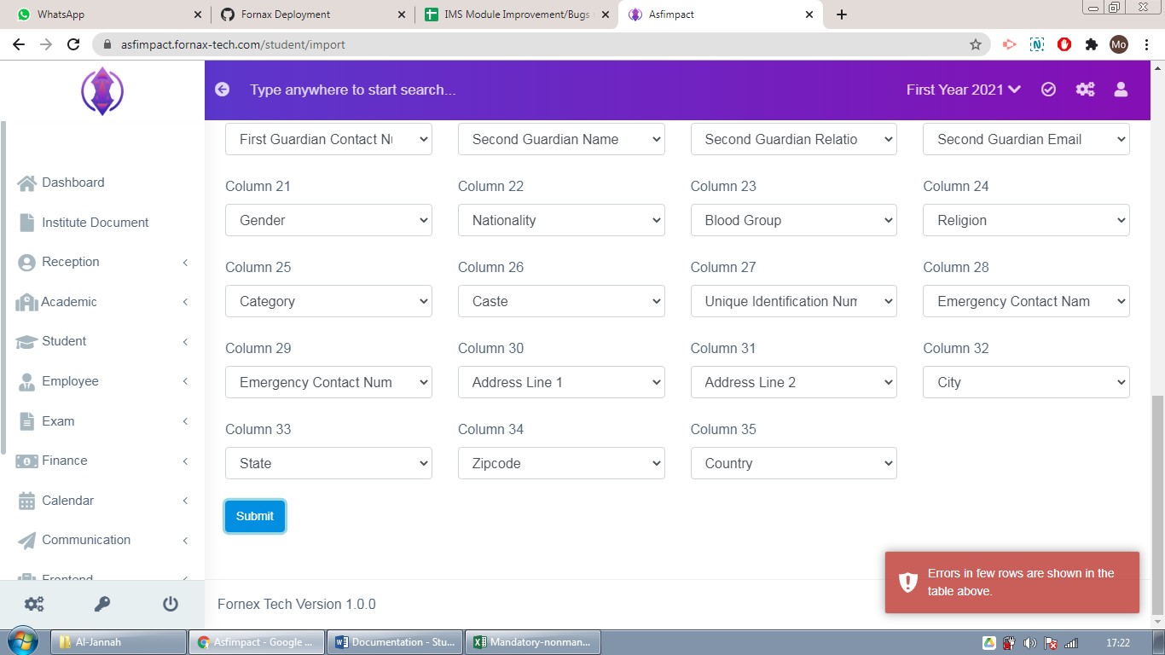Viewport: 1165px width, 655px height.
Task: Click the check circle icon in header
Action: click(1049, 90)
